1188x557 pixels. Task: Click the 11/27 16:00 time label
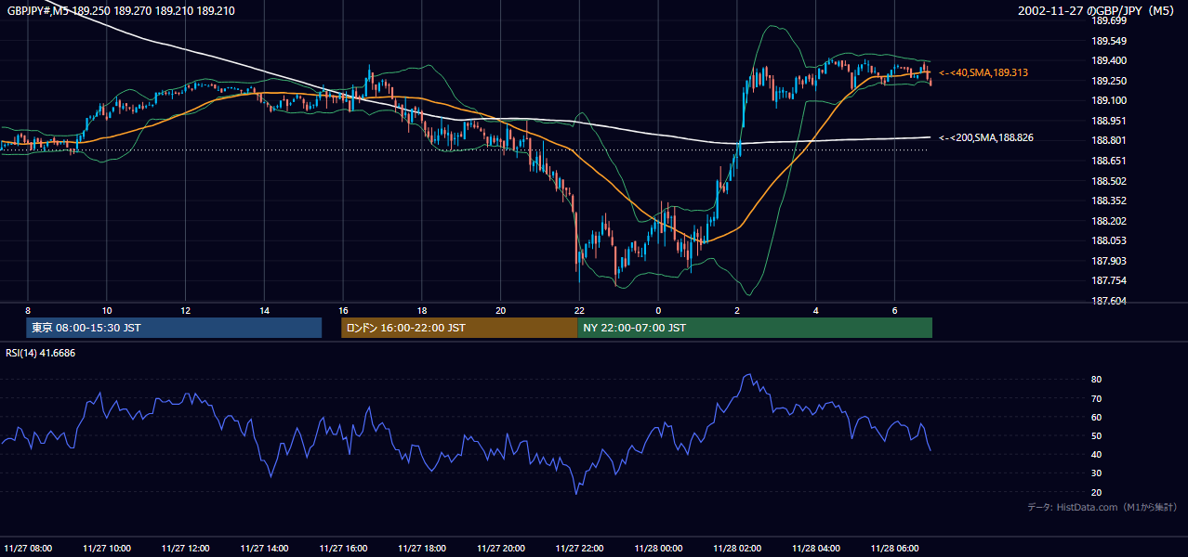[344, 548]
